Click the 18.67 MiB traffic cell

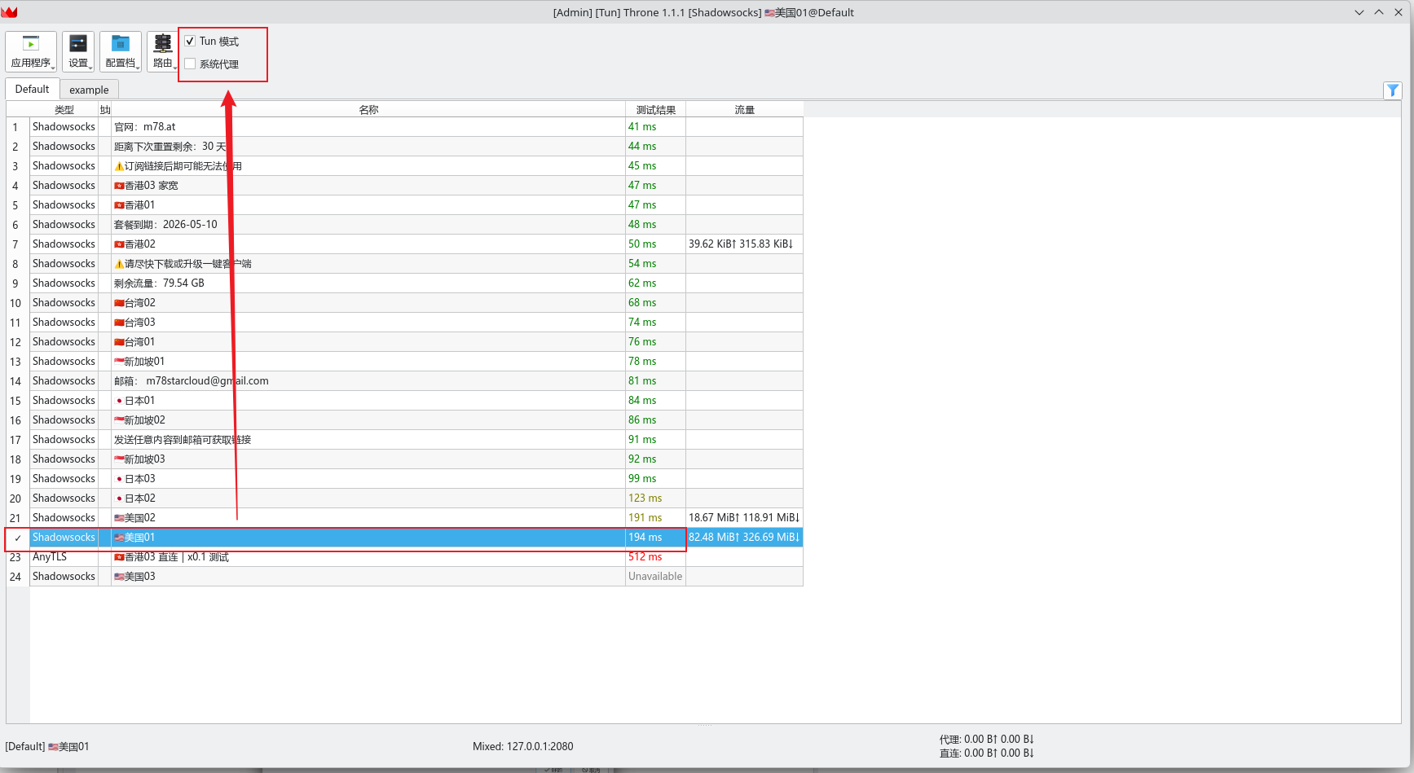[744, 517]
